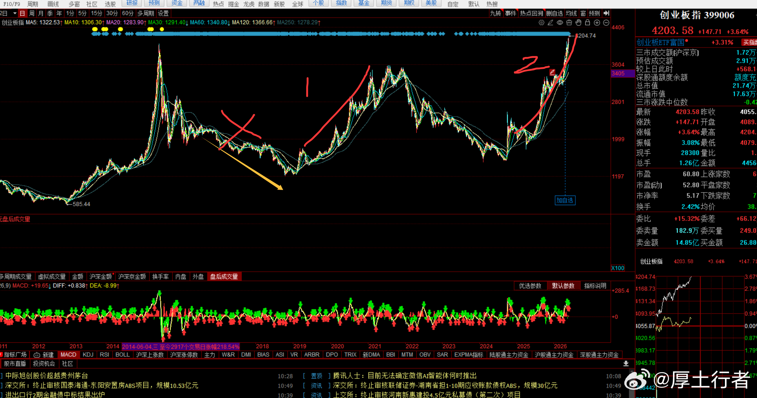Click the 两融 toolbar button
Viewport: 757px width, 398px height.
point(199,3)
